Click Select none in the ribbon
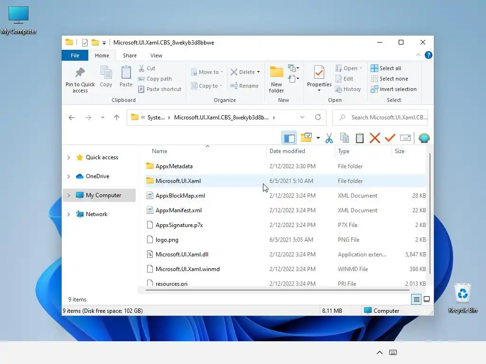 point(390,79)
